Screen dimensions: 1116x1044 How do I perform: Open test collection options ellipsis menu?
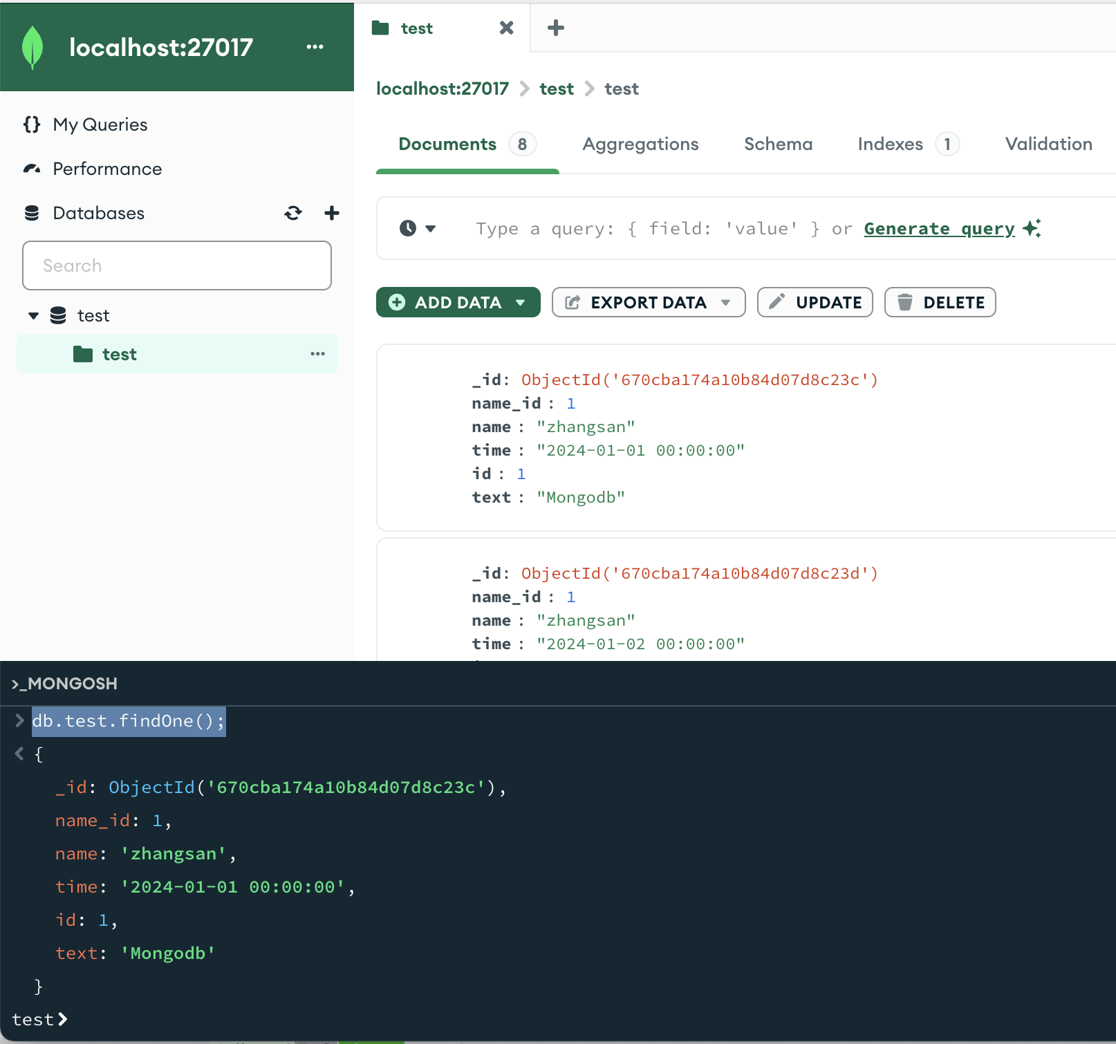317,354
